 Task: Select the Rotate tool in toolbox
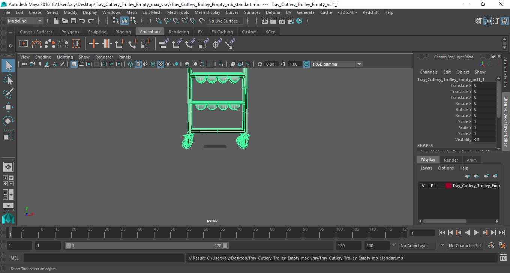pyautogui.click(x=8, y=121)
